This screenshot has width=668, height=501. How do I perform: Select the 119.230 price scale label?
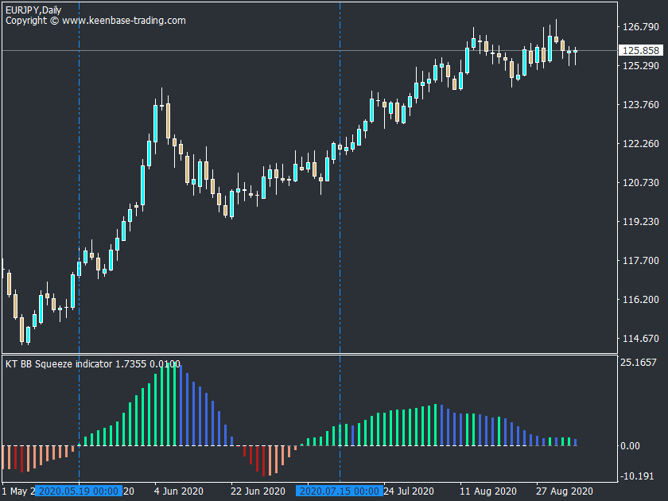click(641, 222)
